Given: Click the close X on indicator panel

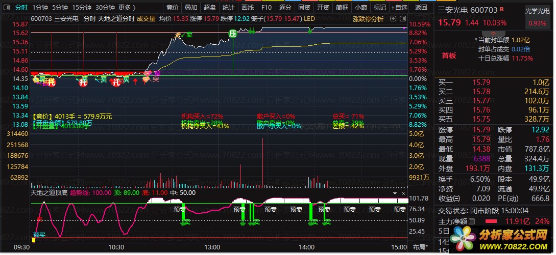Looking at the screenshot, I should pos(403,193).
